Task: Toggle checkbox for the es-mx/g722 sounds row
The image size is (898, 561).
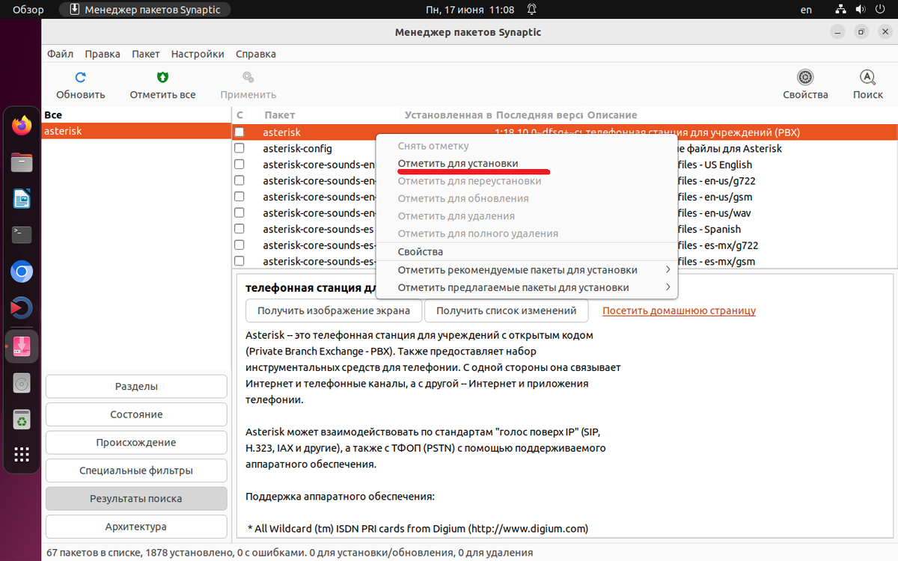Action: (x=239, y=245)
